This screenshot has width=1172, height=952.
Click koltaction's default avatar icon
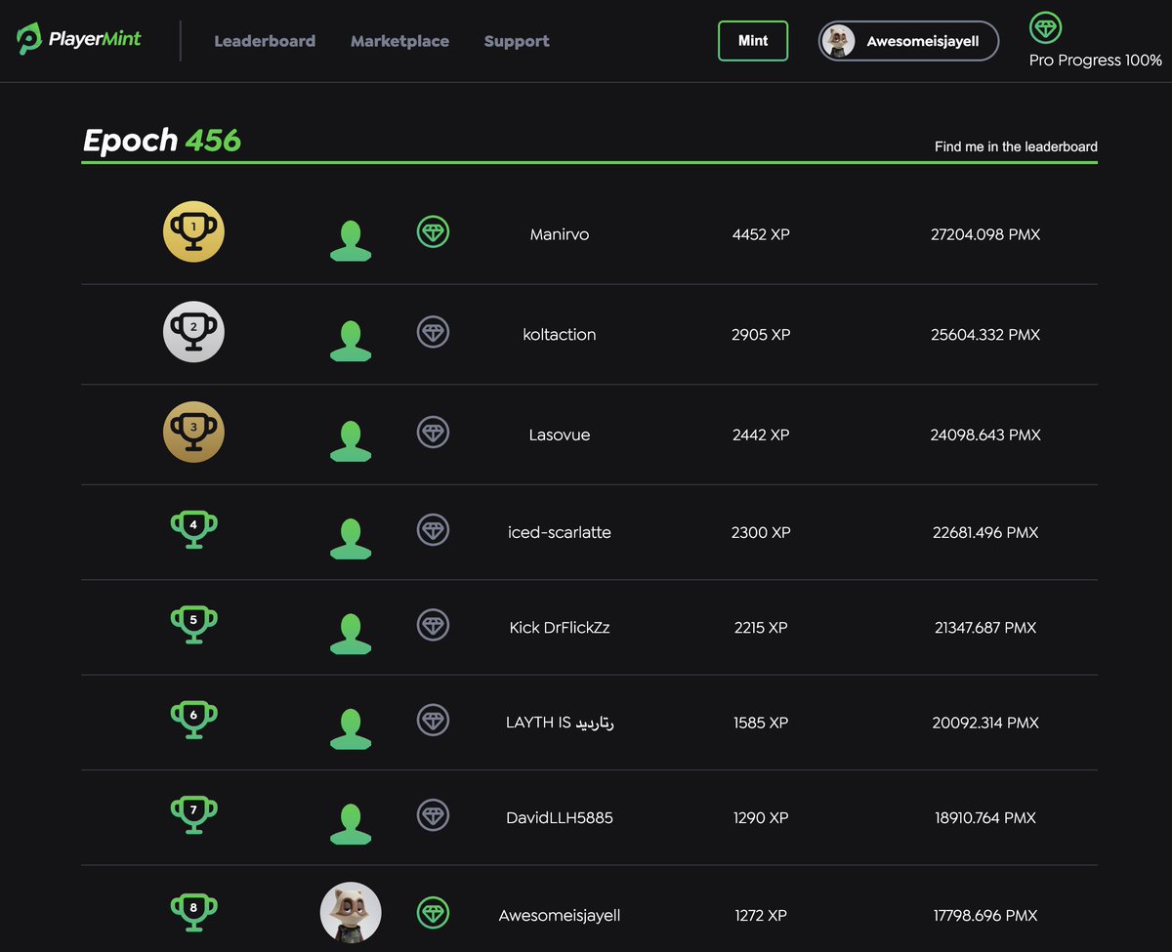point(351,341)
